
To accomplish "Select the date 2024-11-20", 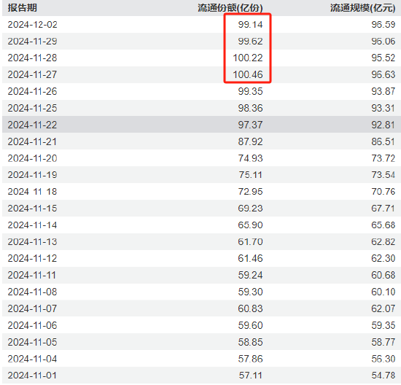I will click(x=33, y=158).
